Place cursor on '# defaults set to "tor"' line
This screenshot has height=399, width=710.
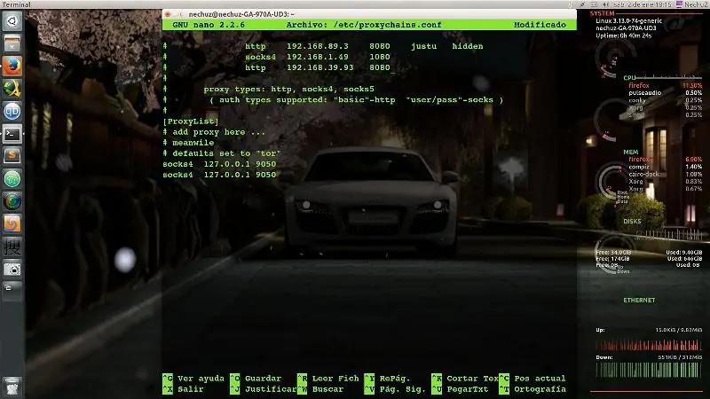coord(222,153)
